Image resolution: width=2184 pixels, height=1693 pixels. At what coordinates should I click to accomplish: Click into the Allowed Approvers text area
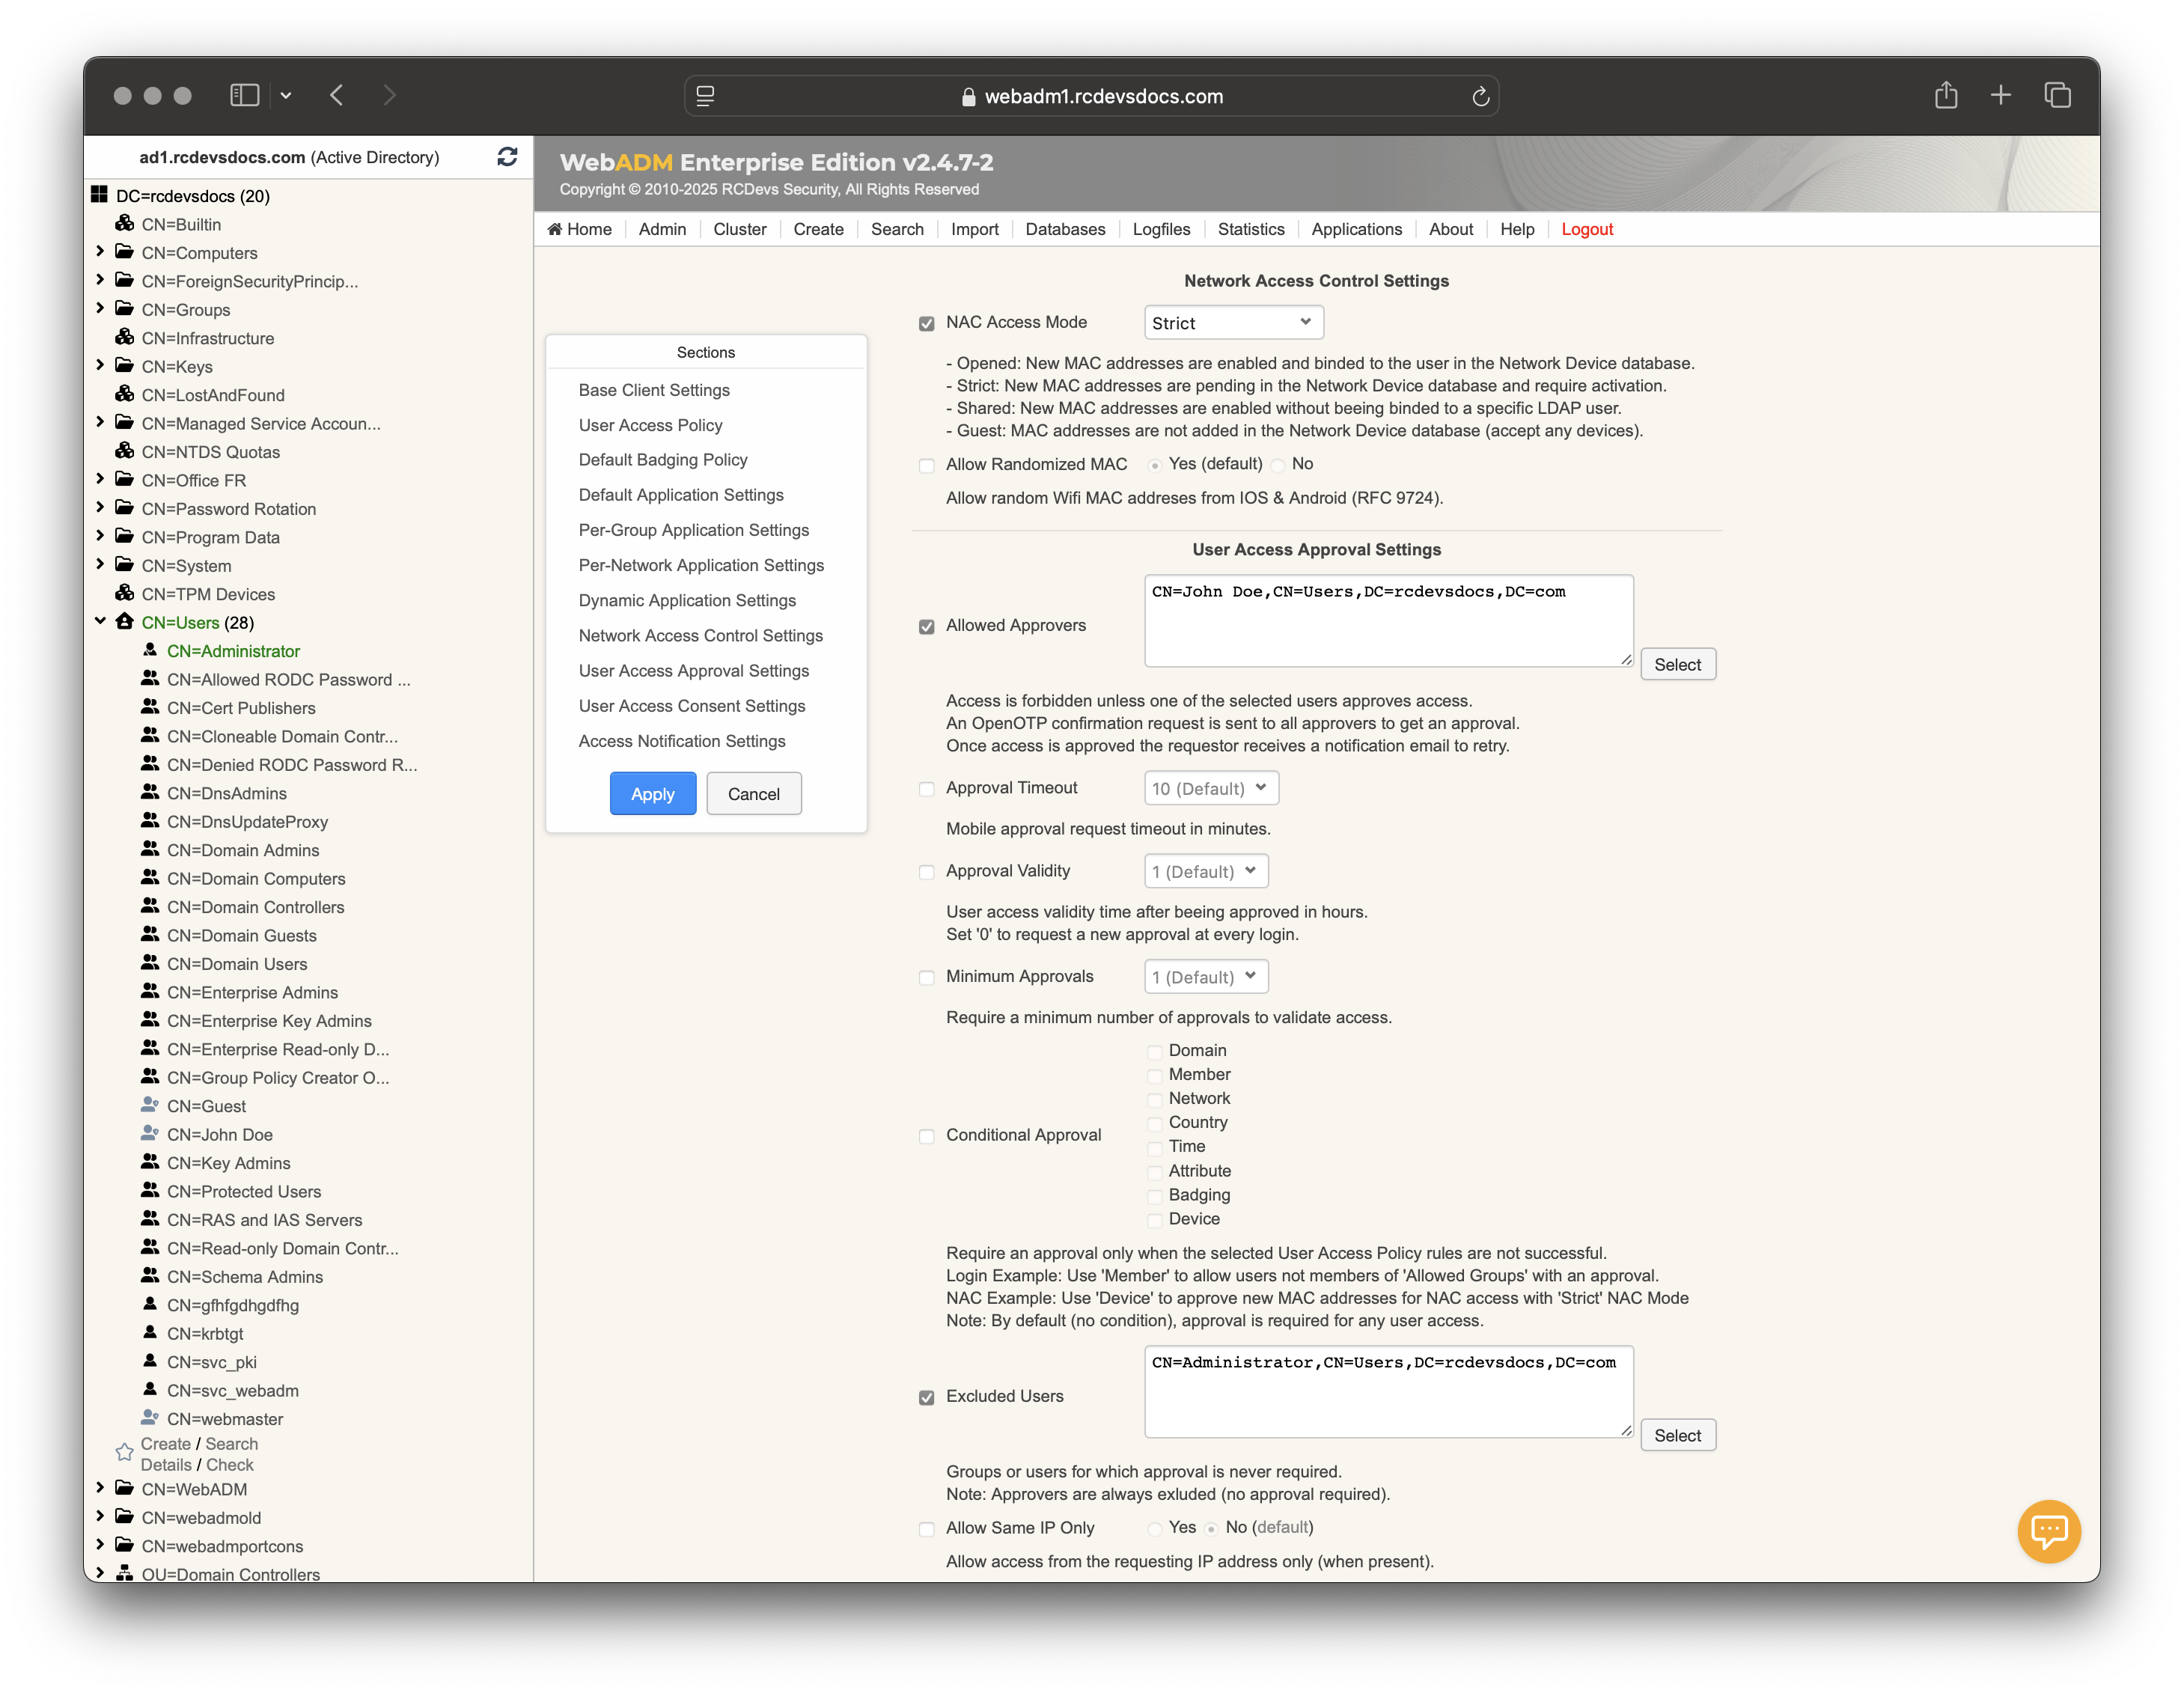tap(1388, 620)
